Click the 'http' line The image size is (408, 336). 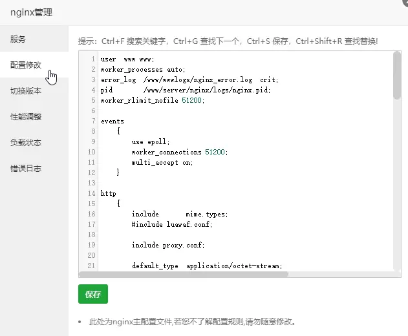[108, 193]
